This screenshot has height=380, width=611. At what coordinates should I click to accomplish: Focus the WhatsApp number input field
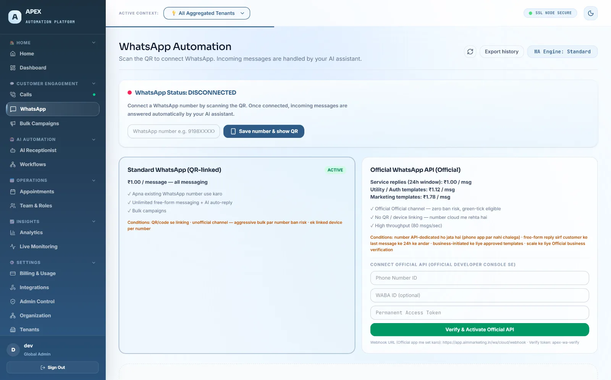(x=174, y=131)
